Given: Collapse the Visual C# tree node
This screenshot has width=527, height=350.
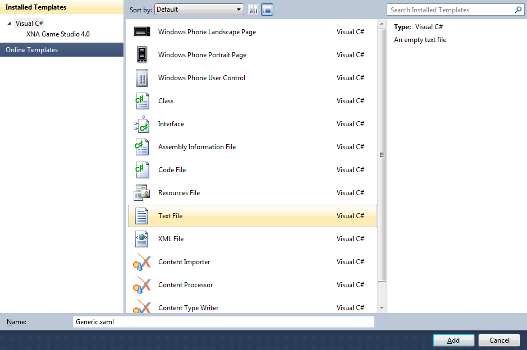Looking at the screenshot, I should [9, 24].
